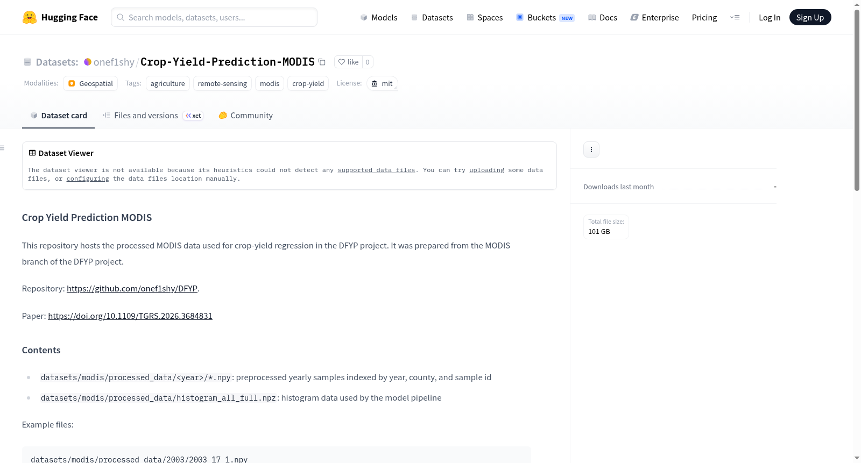Like this dataset
Viewport: 861px width, 463px height.
(348, 62)
